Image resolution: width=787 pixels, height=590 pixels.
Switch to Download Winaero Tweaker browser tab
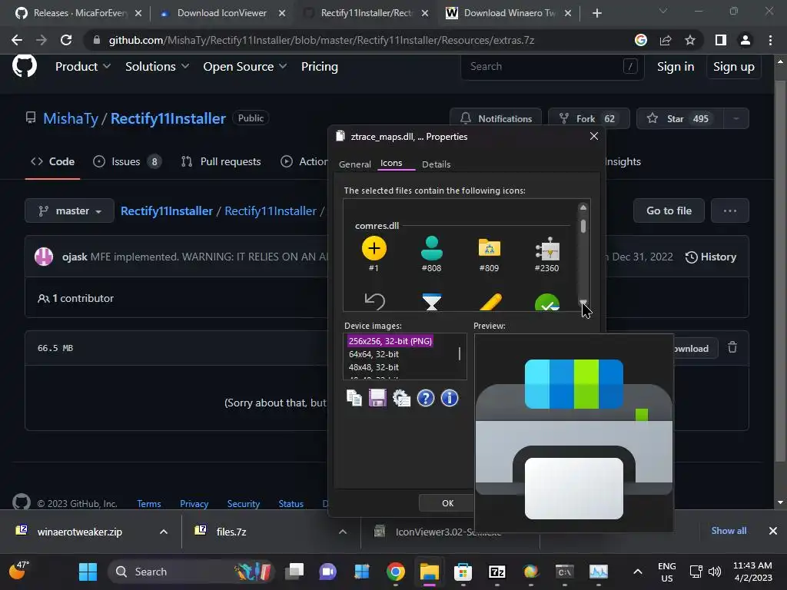pos(510,13)
